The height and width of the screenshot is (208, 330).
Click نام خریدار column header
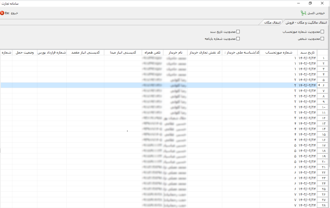(x=175, y=52)
